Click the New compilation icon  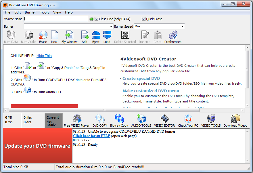coord(54,37)
